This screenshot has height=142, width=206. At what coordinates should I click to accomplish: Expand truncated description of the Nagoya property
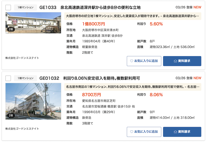(x=133, y=87)
